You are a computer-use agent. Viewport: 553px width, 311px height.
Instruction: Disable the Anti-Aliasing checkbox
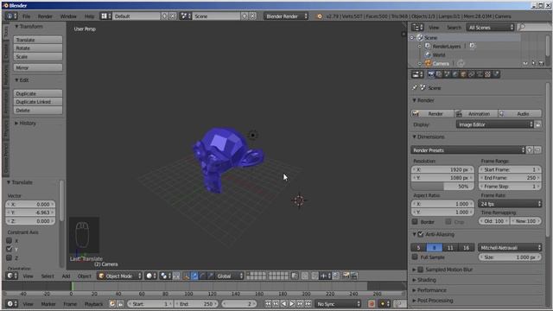point(421,234)
